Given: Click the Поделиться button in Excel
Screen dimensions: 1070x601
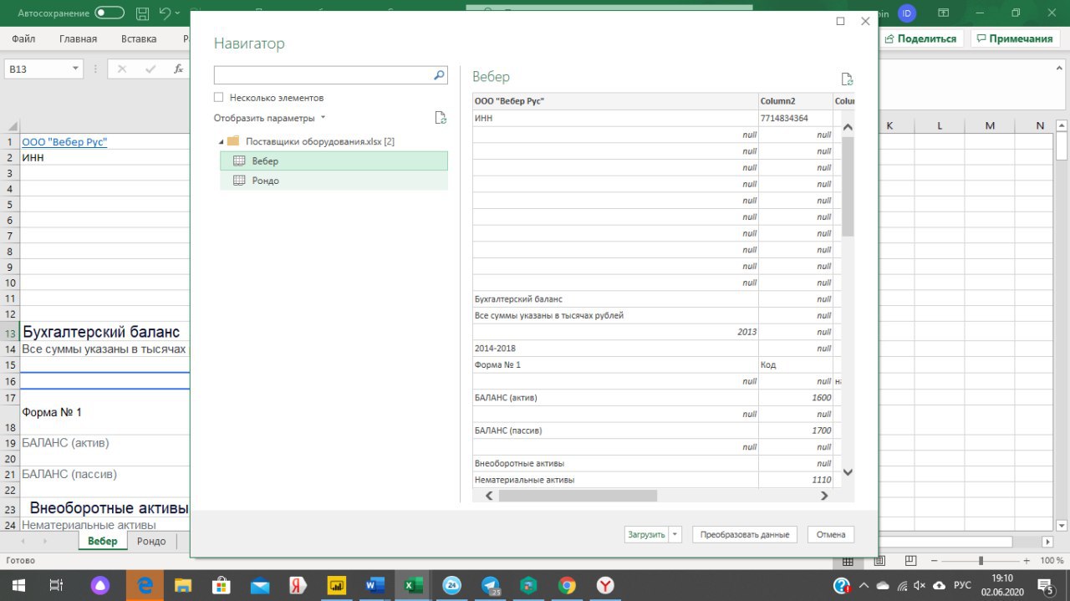Looking at the screenshot, I should coord(920,38).
